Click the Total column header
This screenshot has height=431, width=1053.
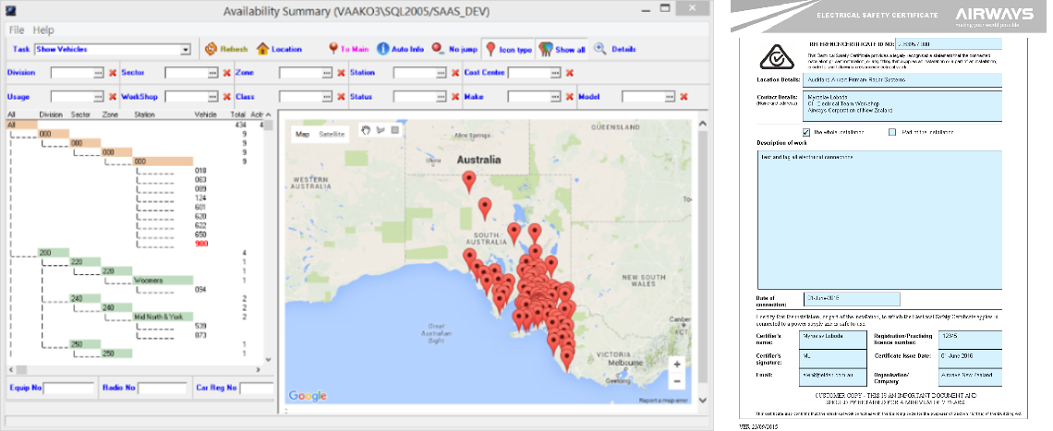(237, 114)
